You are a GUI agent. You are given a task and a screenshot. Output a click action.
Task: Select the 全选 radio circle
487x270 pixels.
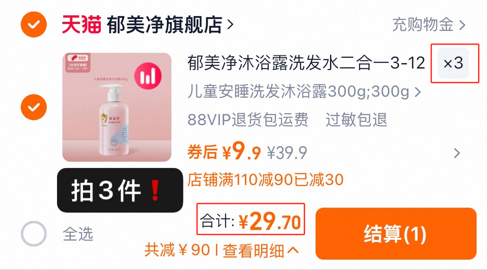pyautogui.click(x=33, y=234)
